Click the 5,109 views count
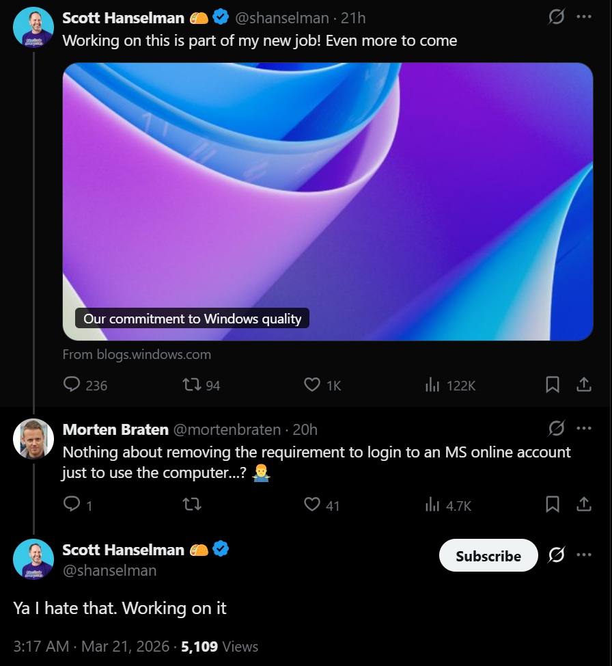Screen dimensions: 612x666 pos(198,646)
